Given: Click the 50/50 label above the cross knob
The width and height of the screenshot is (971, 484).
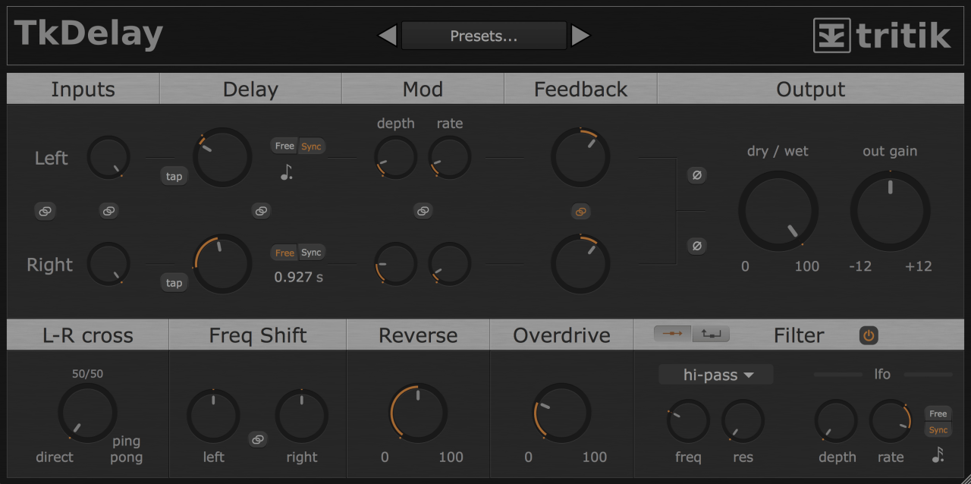Looking at the screenshot, I should pos(88,374).
